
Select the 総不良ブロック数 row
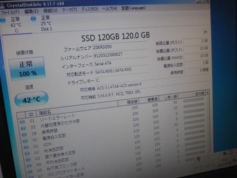point(116,157)
